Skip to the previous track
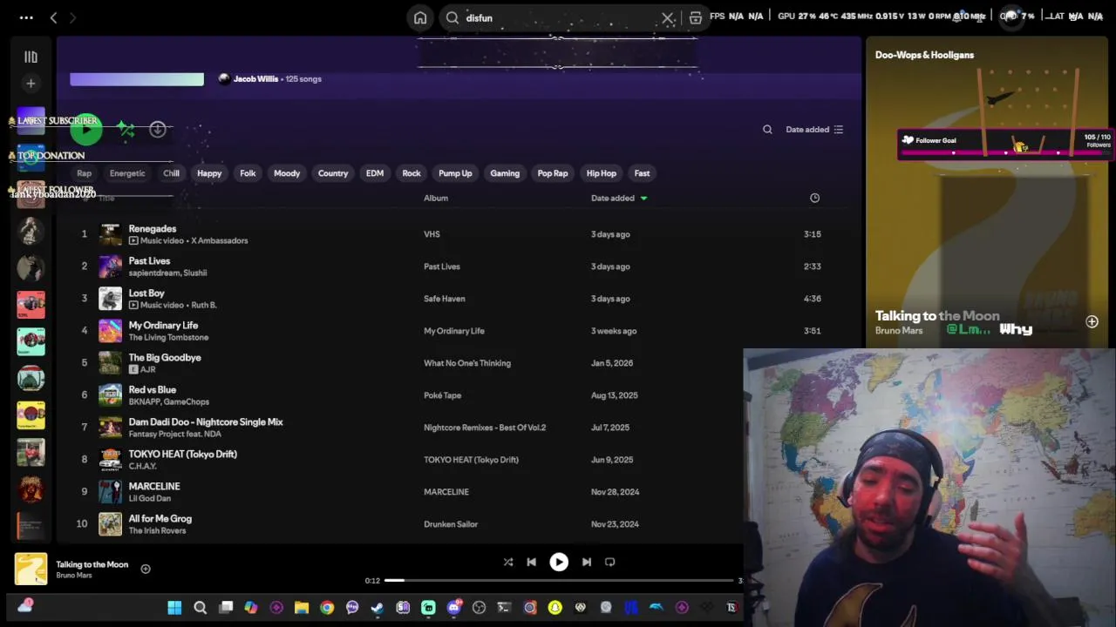1116x627 pixels. point(531,562)
